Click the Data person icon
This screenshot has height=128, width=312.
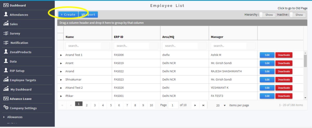(x=6, y=61)
